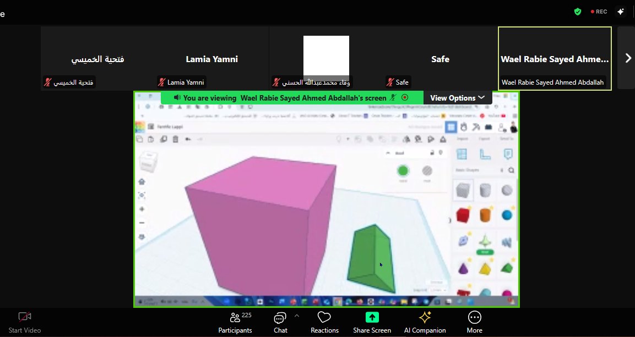Open the Reactions menu

[x=324, y=323]
